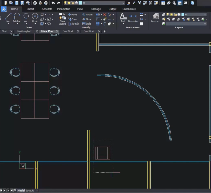Select the Dimension annotation tool
Viewport: 211px width, 193px height.
(133, 17)
